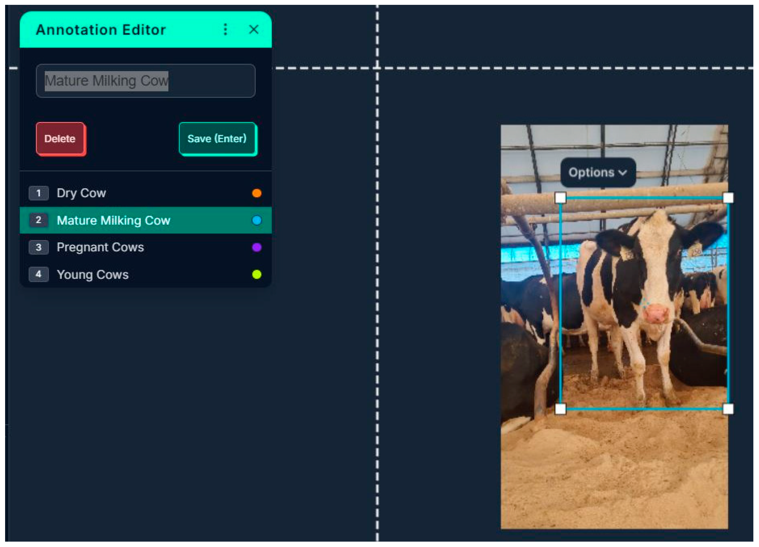
Task: Select the Young Cows class
Action: pos(145,274)
